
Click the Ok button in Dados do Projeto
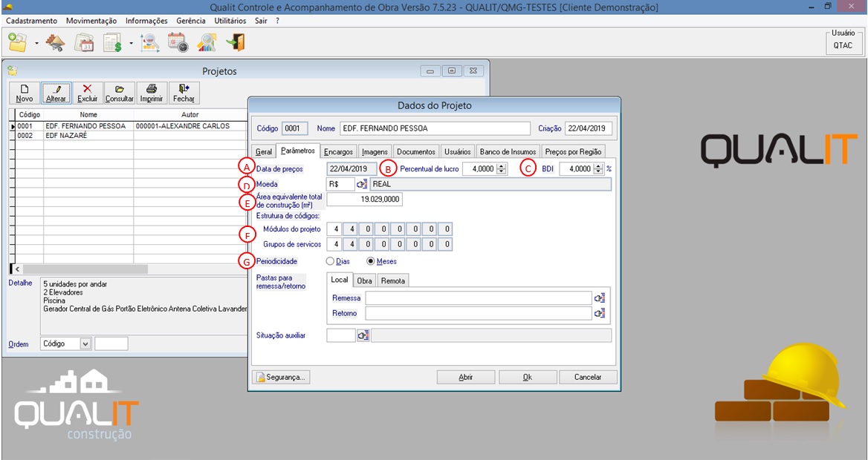528,377
